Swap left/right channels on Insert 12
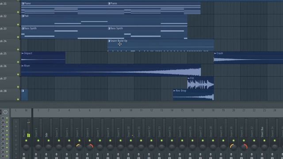This screenshot has height=159, width=283. (x=149, y=158)
